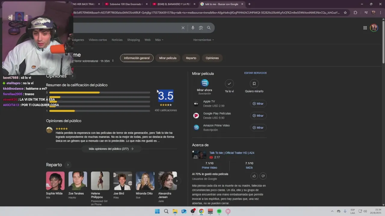Click the Mirar button for Google Play Películas

pyautogui.click(x=258, y=115)
